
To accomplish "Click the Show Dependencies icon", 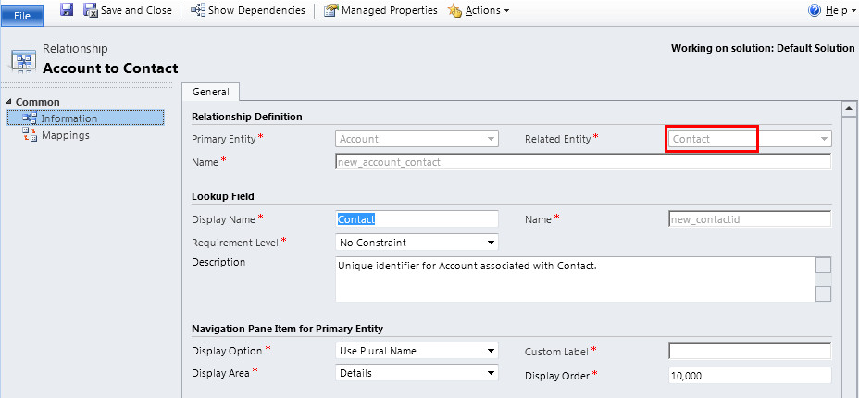I will (x=198, y=10).
